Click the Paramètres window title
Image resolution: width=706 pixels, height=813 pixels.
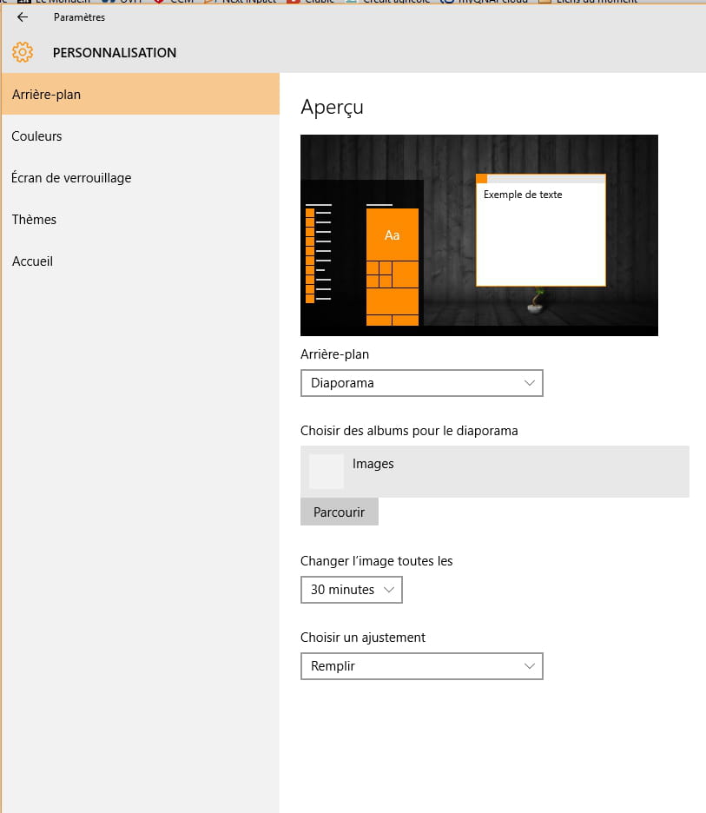point(79,17)
